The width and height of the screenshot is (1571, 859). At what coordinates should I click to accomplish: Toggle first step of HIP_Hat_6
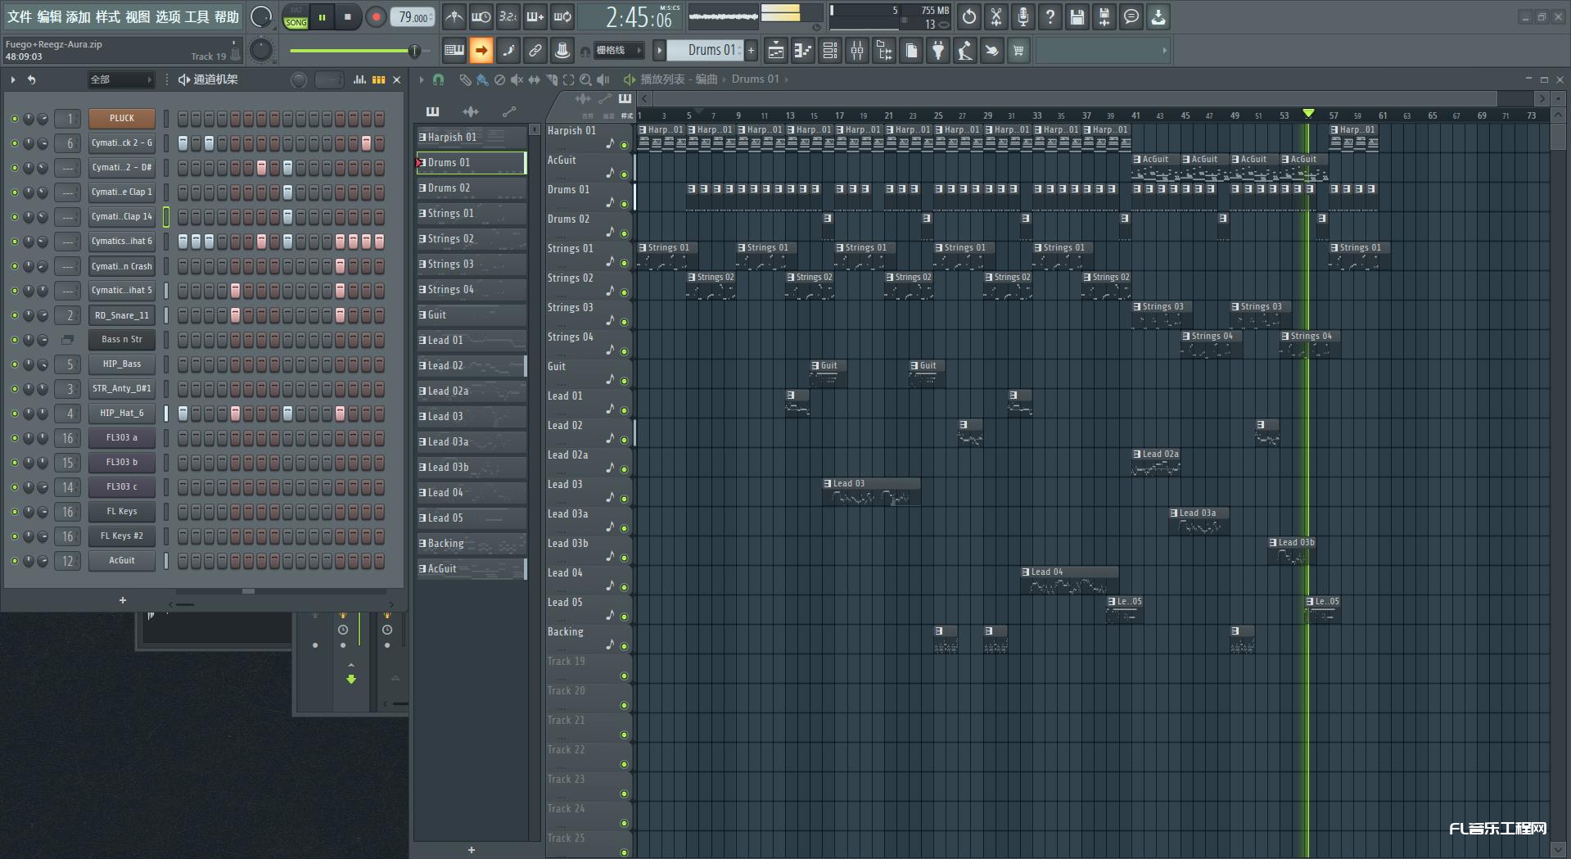[183, 414]
